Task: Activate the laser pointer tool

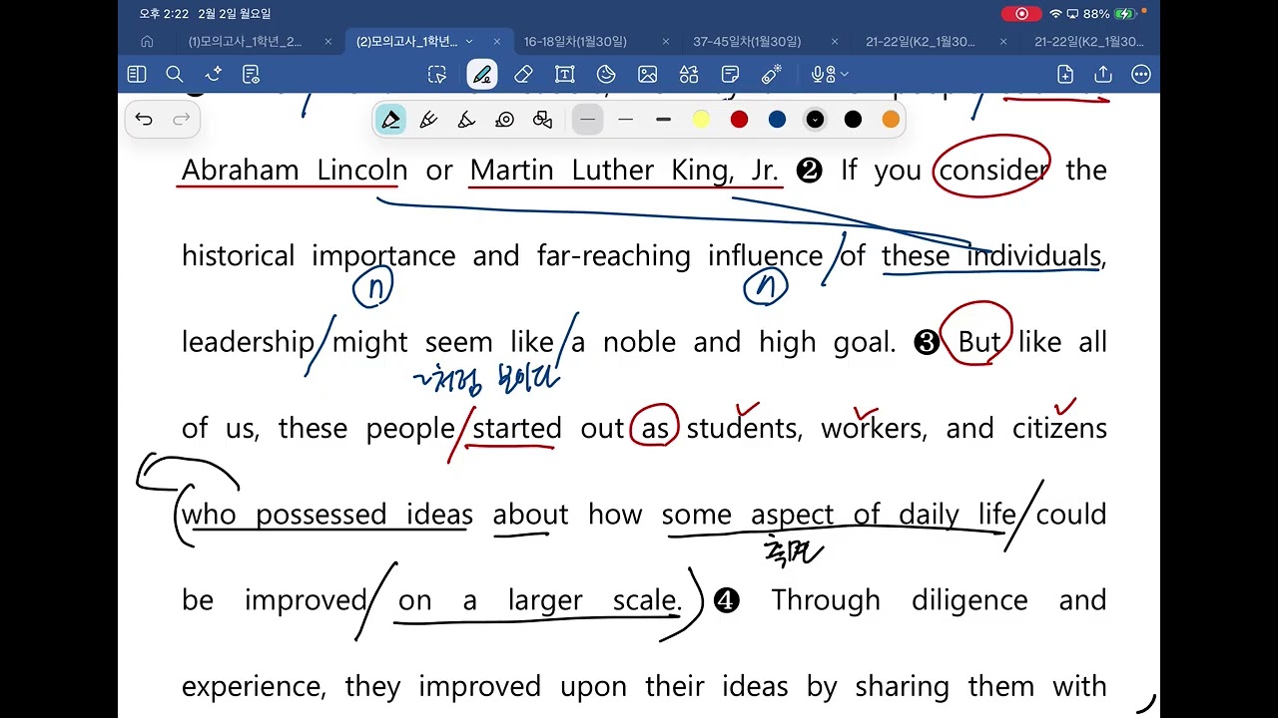Action: pyautogui.click(x=772, y=75)
